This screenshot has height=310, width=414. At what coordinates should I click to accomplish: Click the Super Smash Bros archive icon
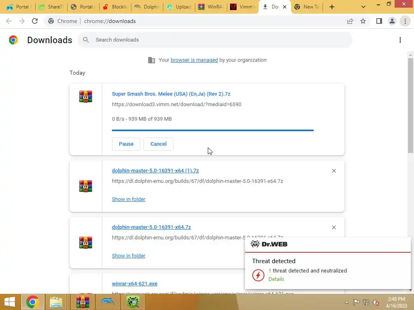(x=86, y=96)
